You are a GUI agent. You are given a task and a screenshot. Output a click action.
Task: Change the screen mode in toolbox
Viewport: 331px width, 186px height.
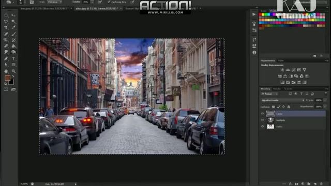pyautogui.click(x=13, y=89)
